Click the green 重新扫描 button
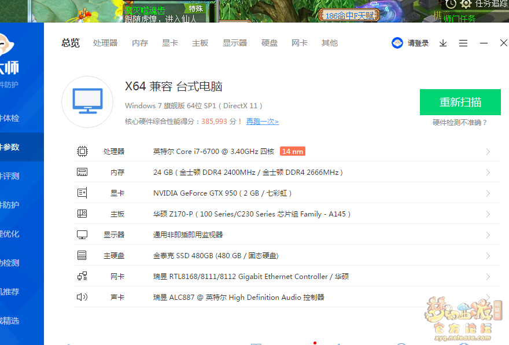 [x=460, y=102]
